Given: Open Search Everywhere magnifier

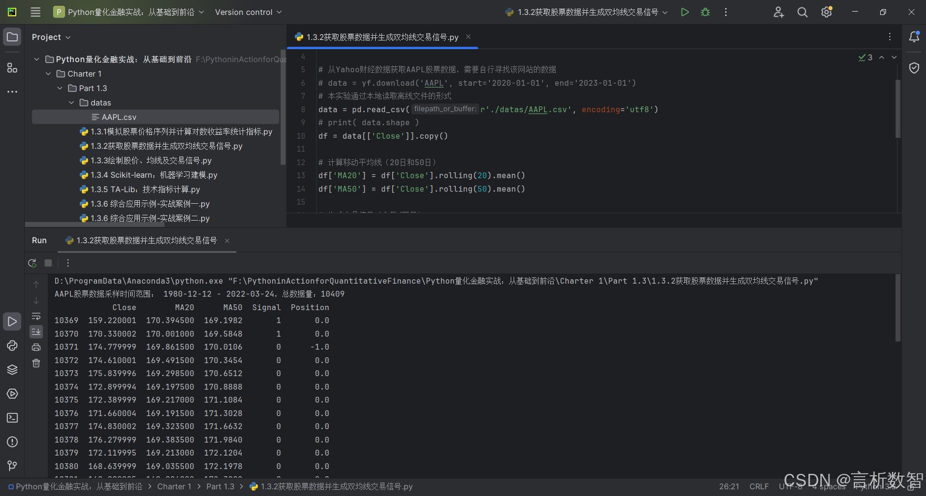Looking at the screenshot, I should (803, 12).
